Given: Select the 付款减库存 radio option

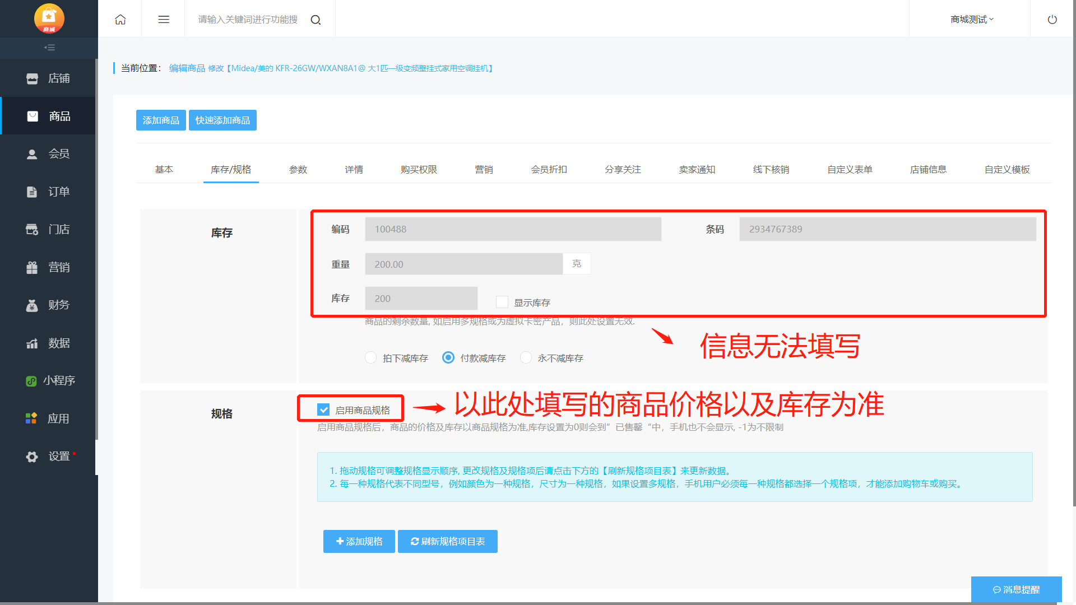Looking at the screenshot, I should tap(448, 357).
